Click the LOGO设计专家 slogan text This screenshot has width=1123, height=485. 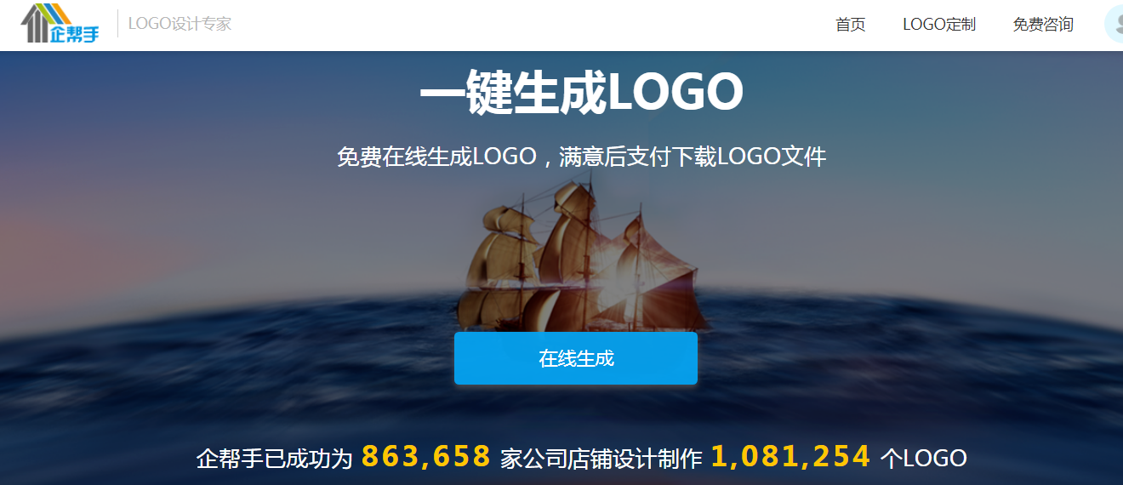pos(180,24)
